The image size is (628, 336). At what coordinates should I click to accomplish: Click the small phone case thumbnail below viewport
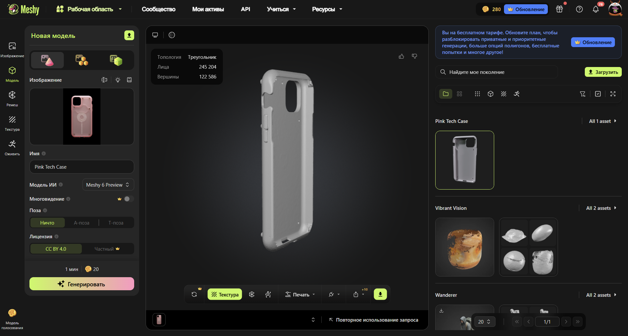pos(159,319)
